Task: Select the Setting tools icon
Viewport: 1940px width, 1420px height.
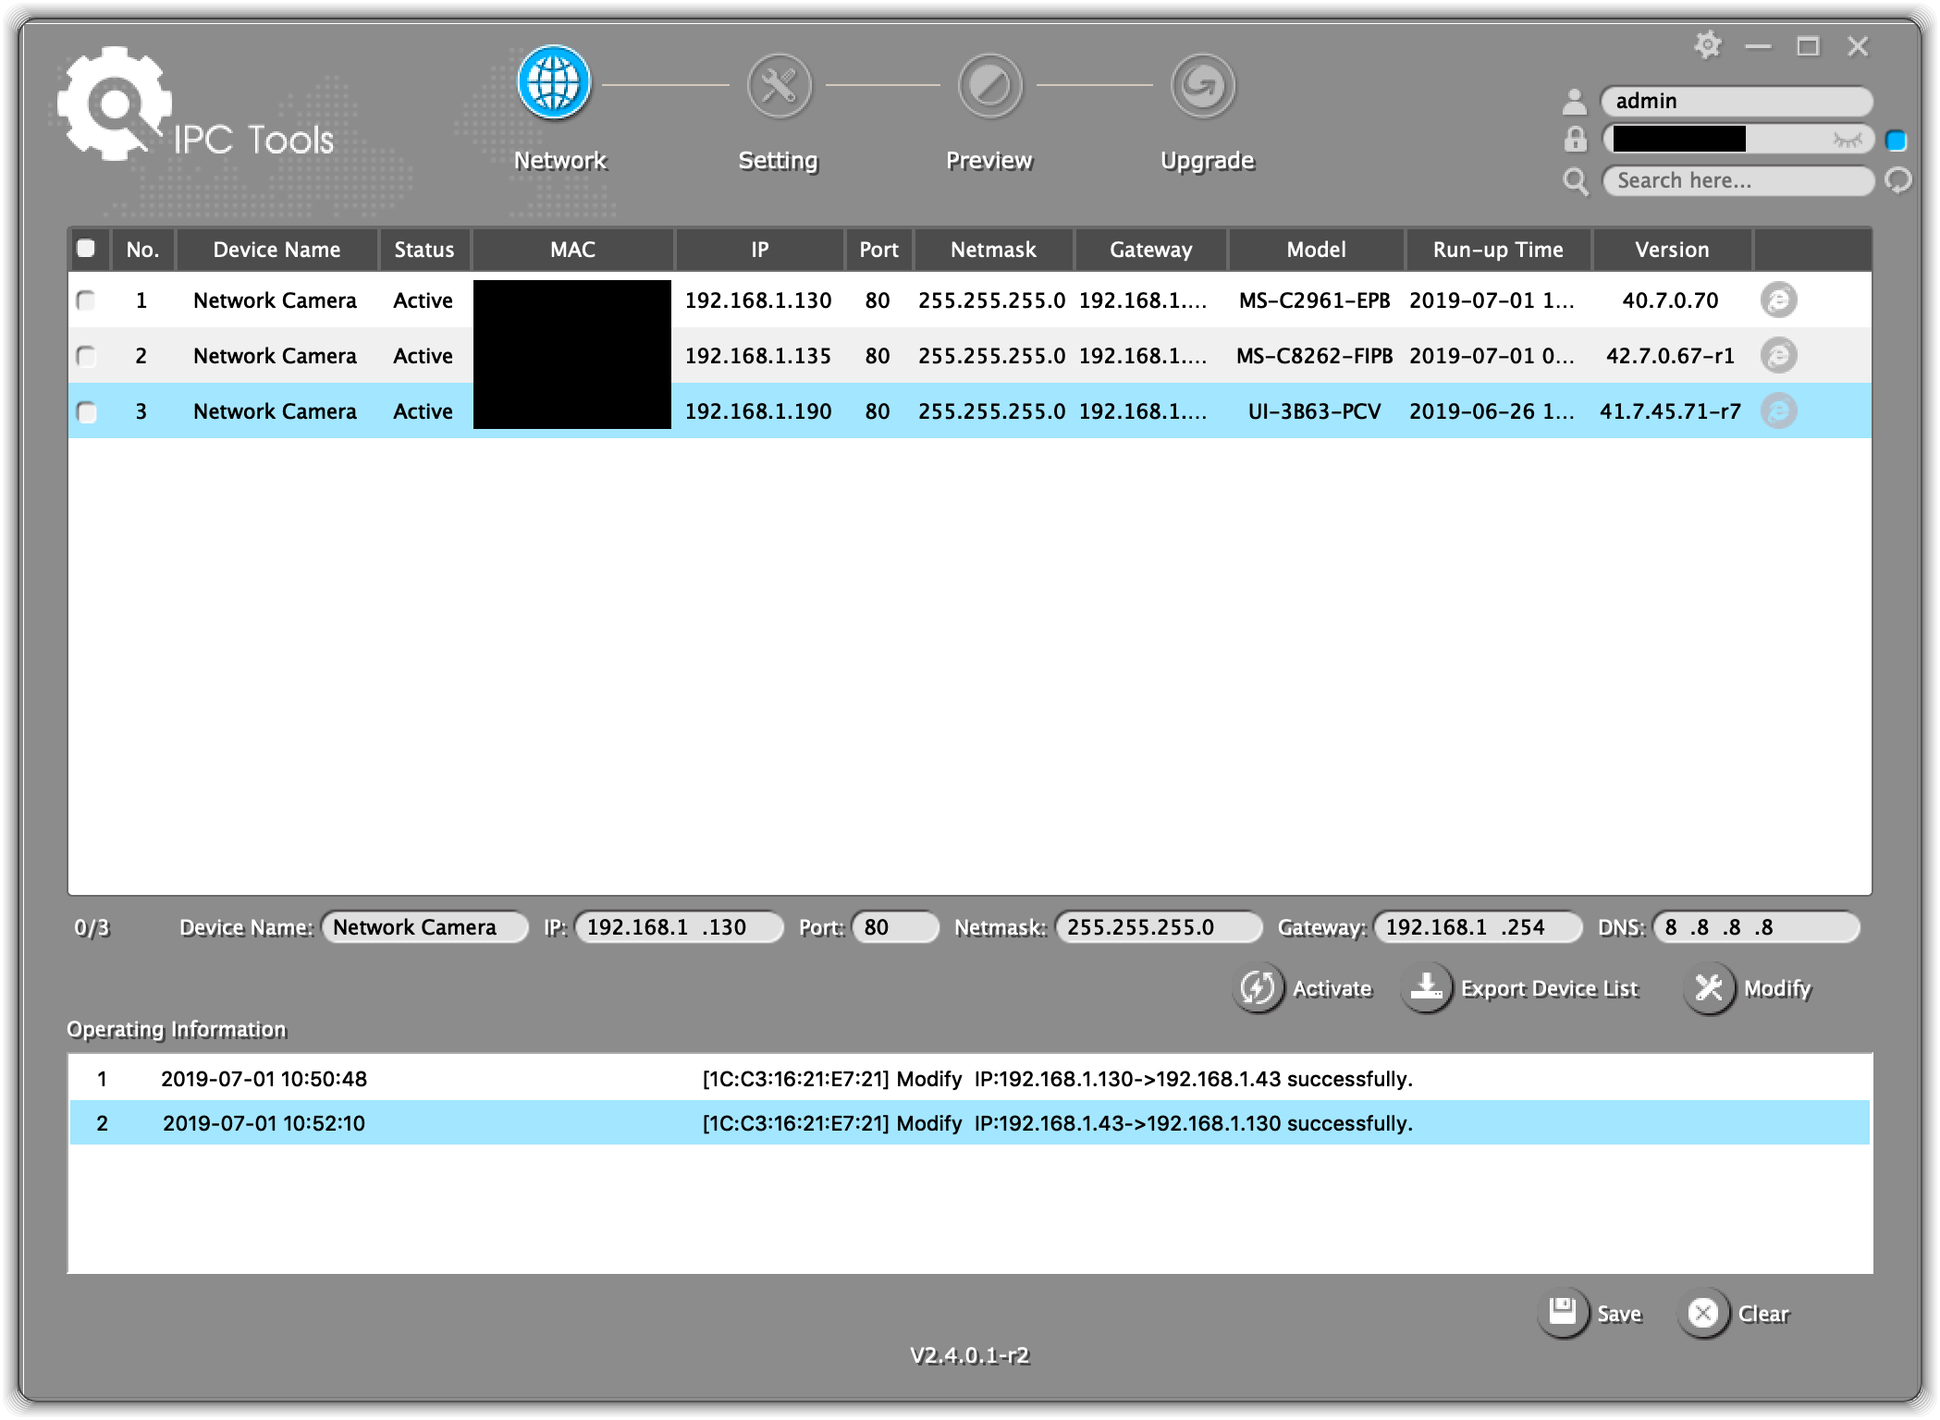Action: [x=778, y=84]
